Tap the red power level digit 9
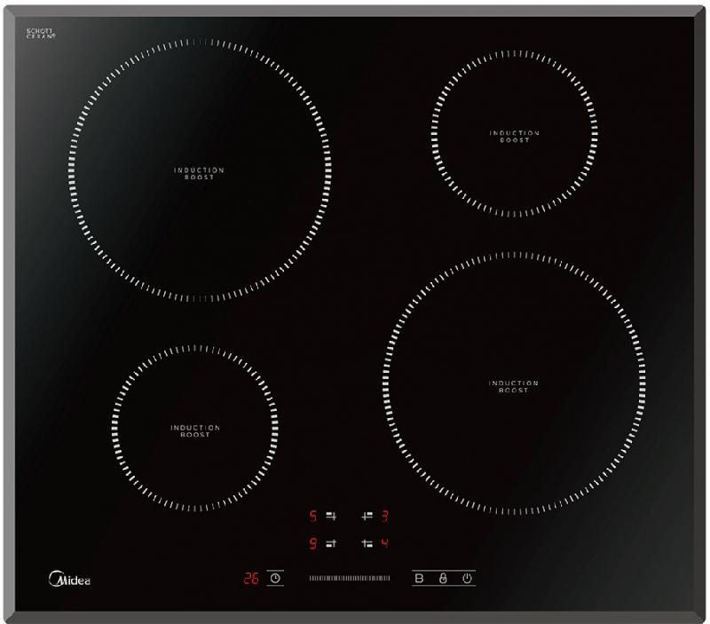The width and height of the screenshot is (710, 624). [313, 543]
